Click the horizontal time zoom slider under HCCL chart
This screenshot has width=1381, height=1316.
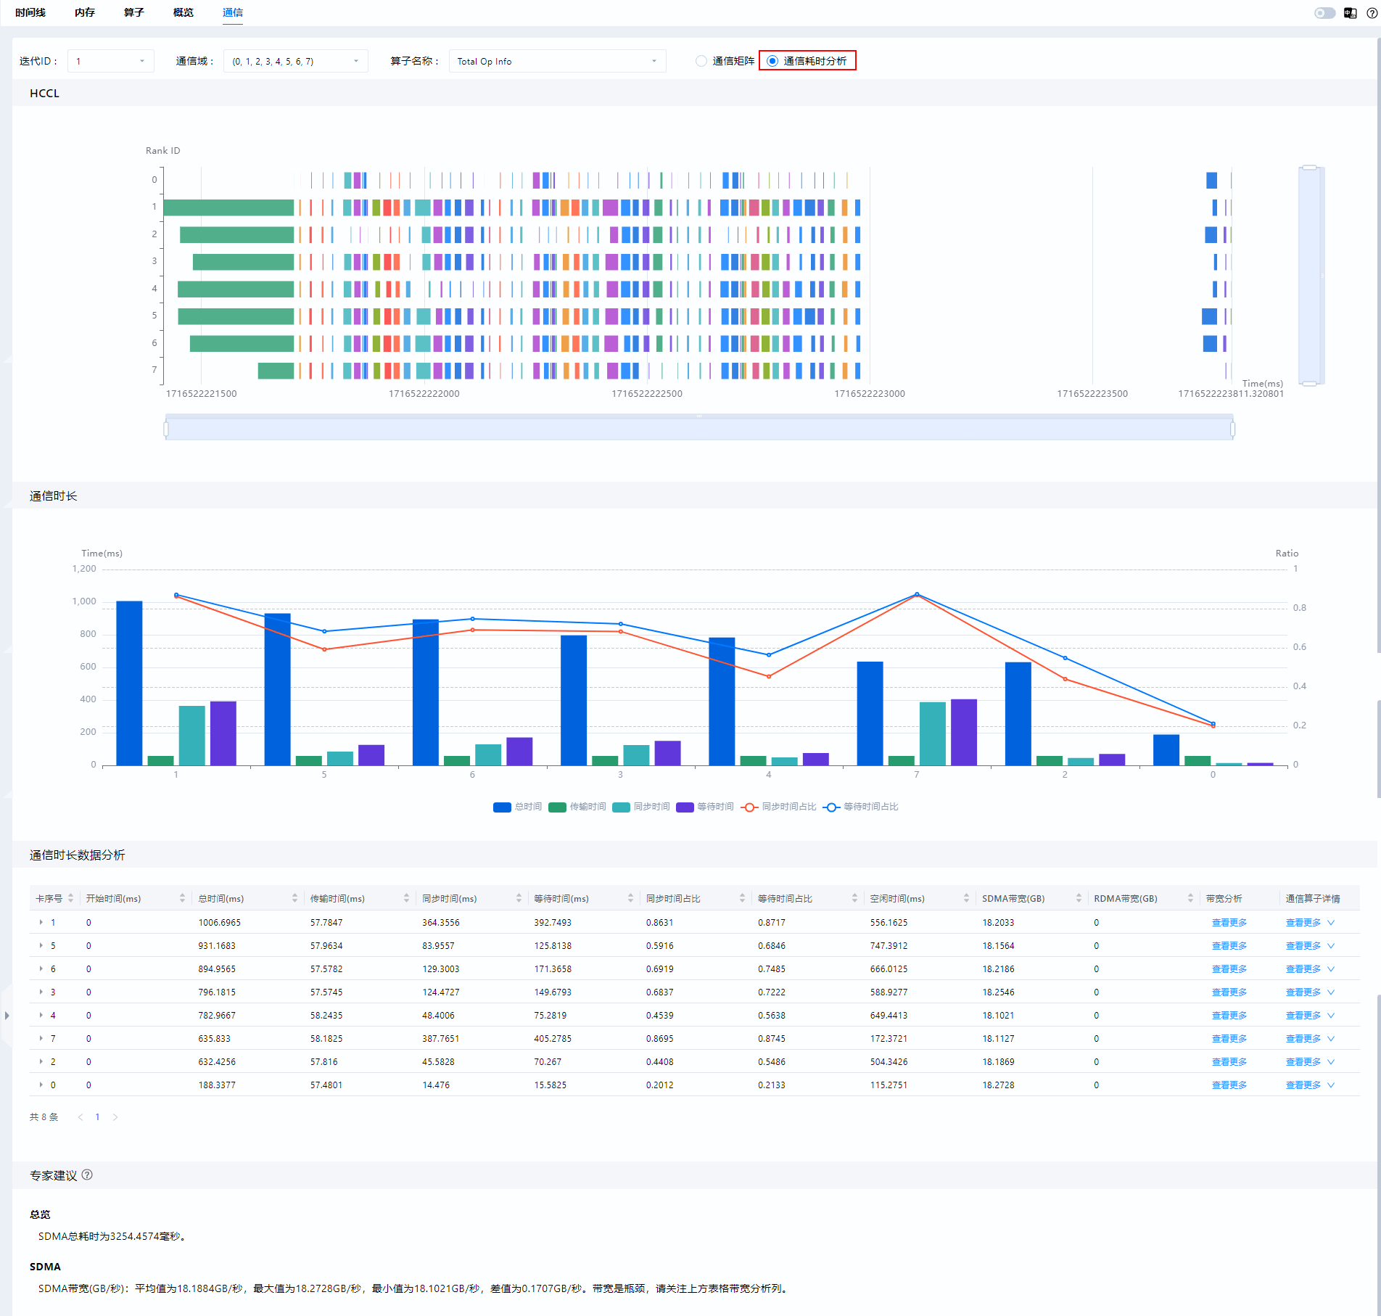(x=699, y=429)
